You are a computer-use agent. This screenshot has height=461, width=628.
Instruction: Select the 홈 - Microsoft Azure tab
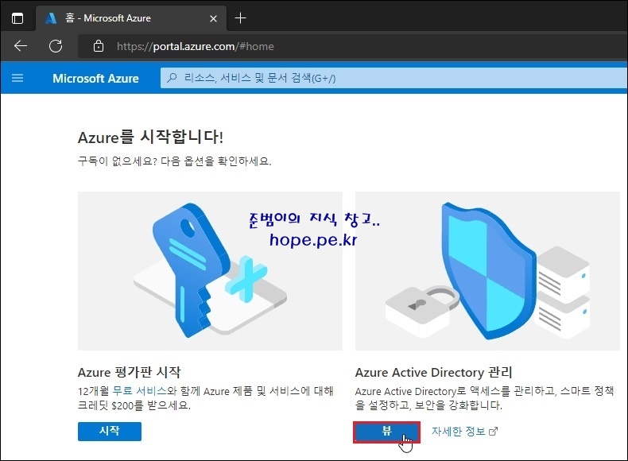pos(131,18)
